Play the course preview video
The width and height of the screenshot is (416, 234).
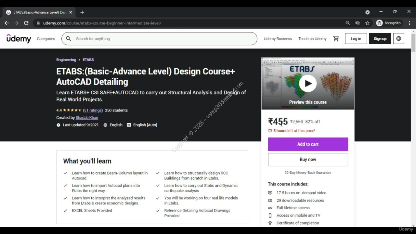tap(308, 84)
